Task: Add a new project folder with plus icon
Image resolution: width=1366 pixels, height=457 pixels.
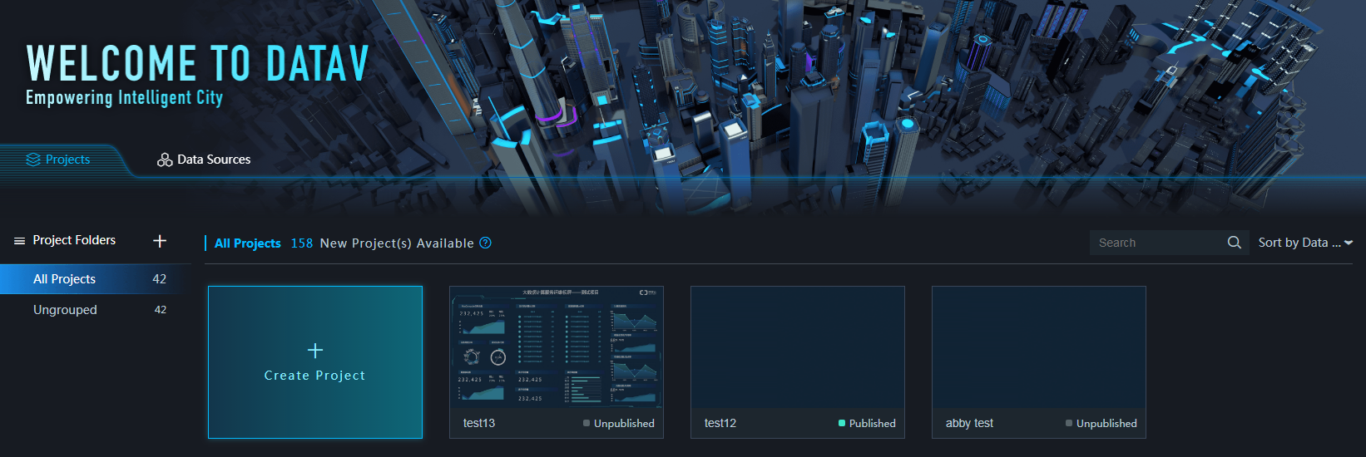Action: 160,241
